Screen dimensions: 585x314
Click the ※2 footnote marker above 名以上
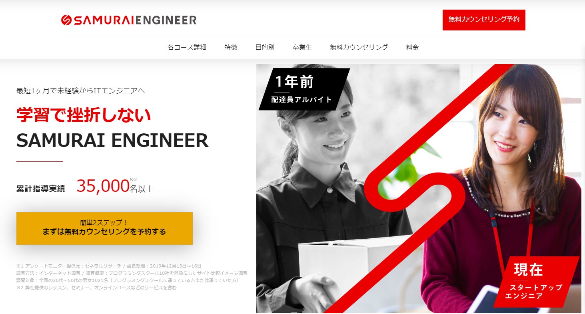click(x=133, y=179)
